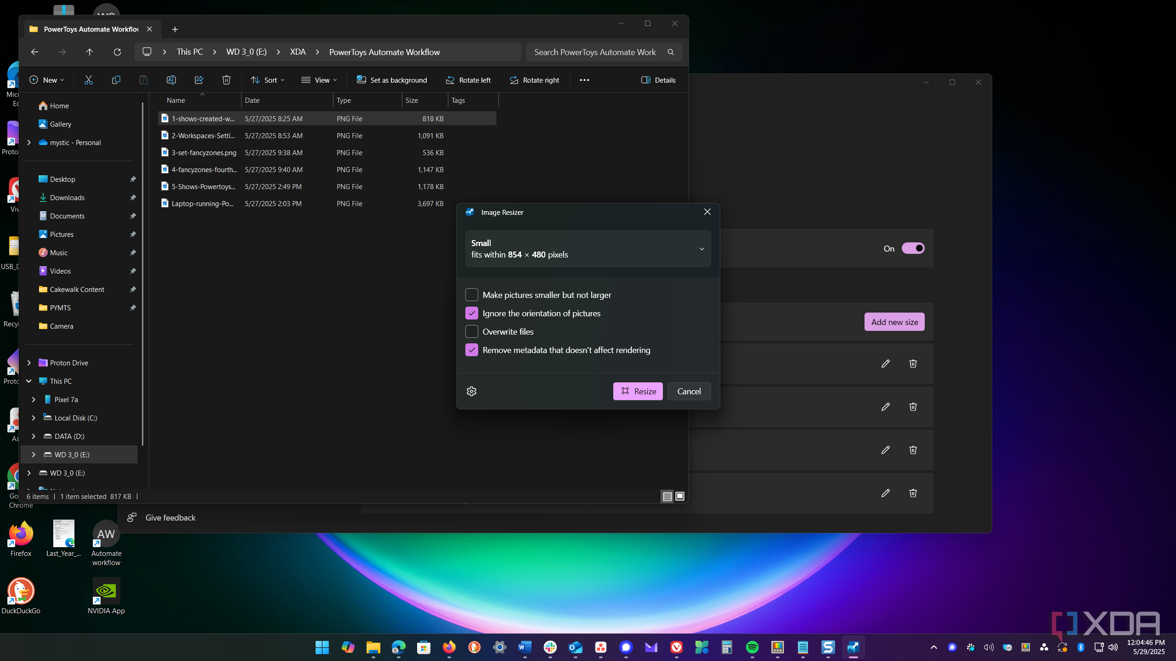Click the Rename icon in Explorer toolbar
Screen dimensions: 1176x661
(x=171, y=80)
